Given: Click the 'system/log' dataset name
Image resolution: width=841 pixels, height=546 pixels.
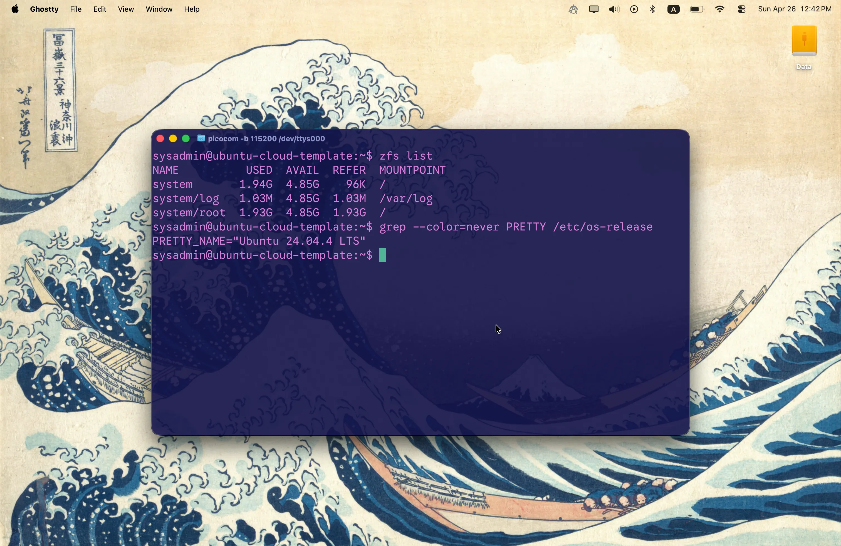Looking at the screenshot, I should coord(186,199).
